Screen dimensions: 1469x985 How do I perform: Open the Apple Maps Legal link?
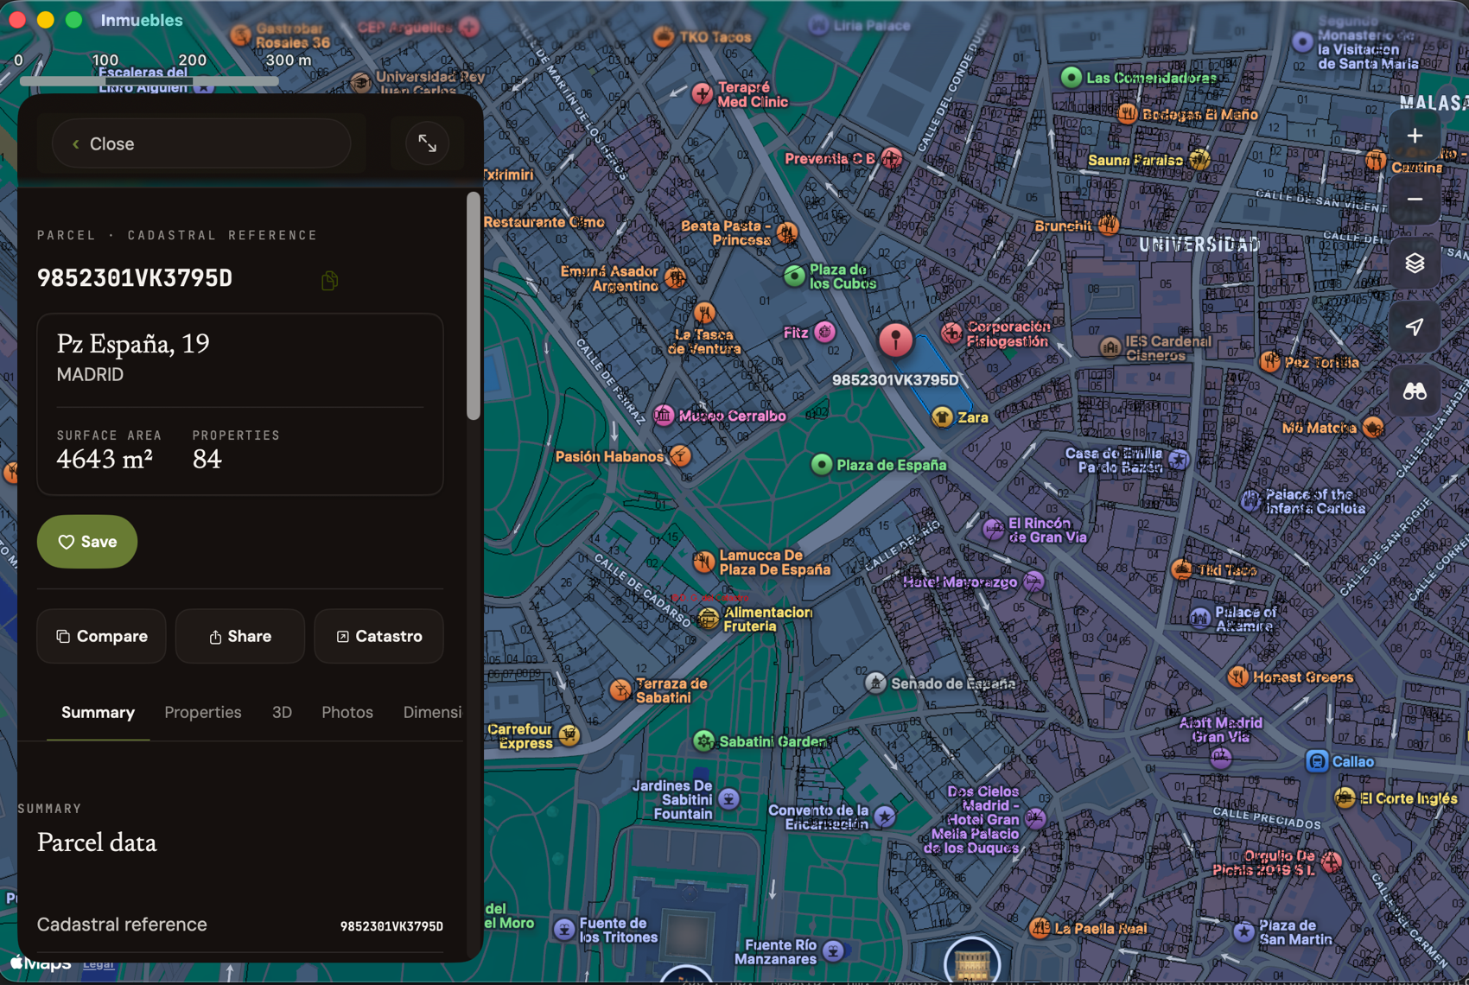99,964
